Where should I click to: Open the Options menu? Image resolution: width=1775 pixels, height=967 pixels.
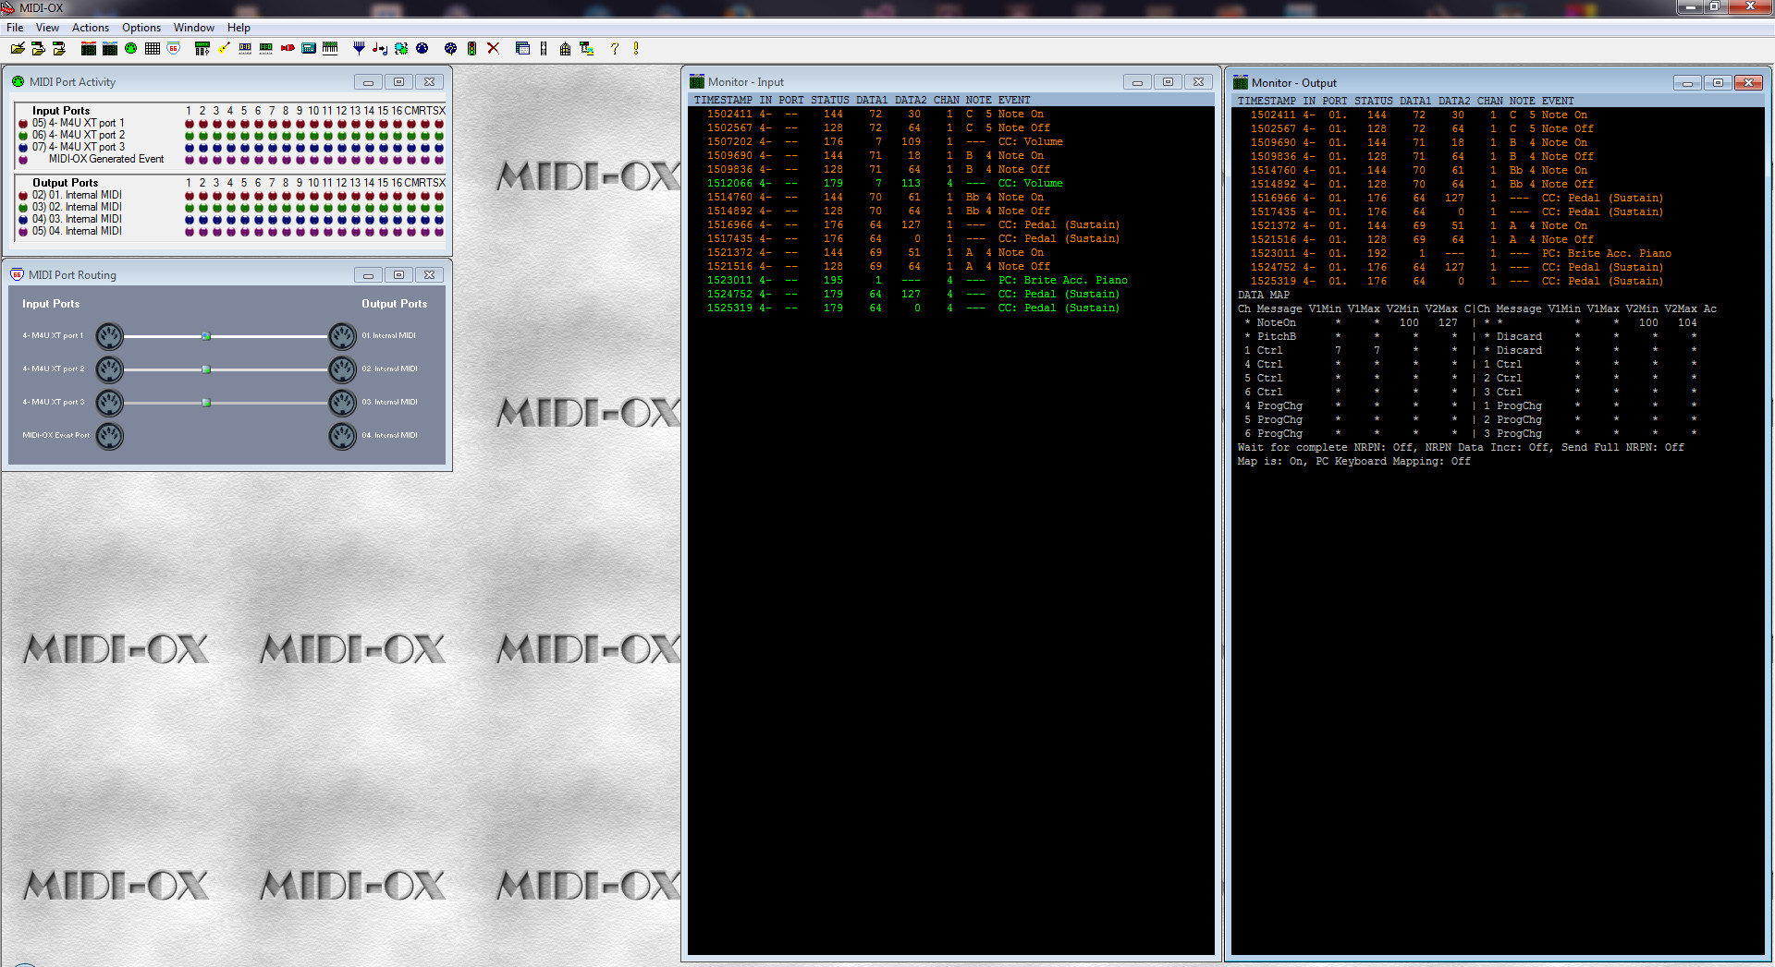tap(141, 28)
